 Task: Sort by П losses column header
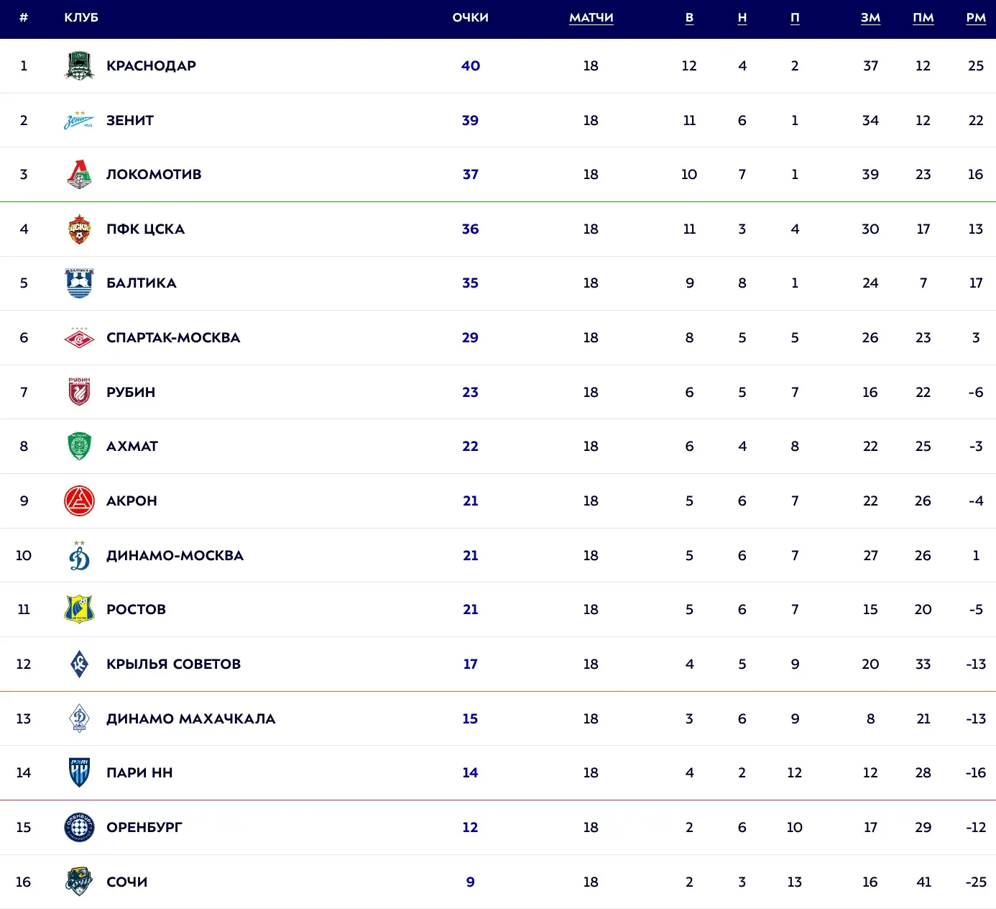tap(795, 18)
